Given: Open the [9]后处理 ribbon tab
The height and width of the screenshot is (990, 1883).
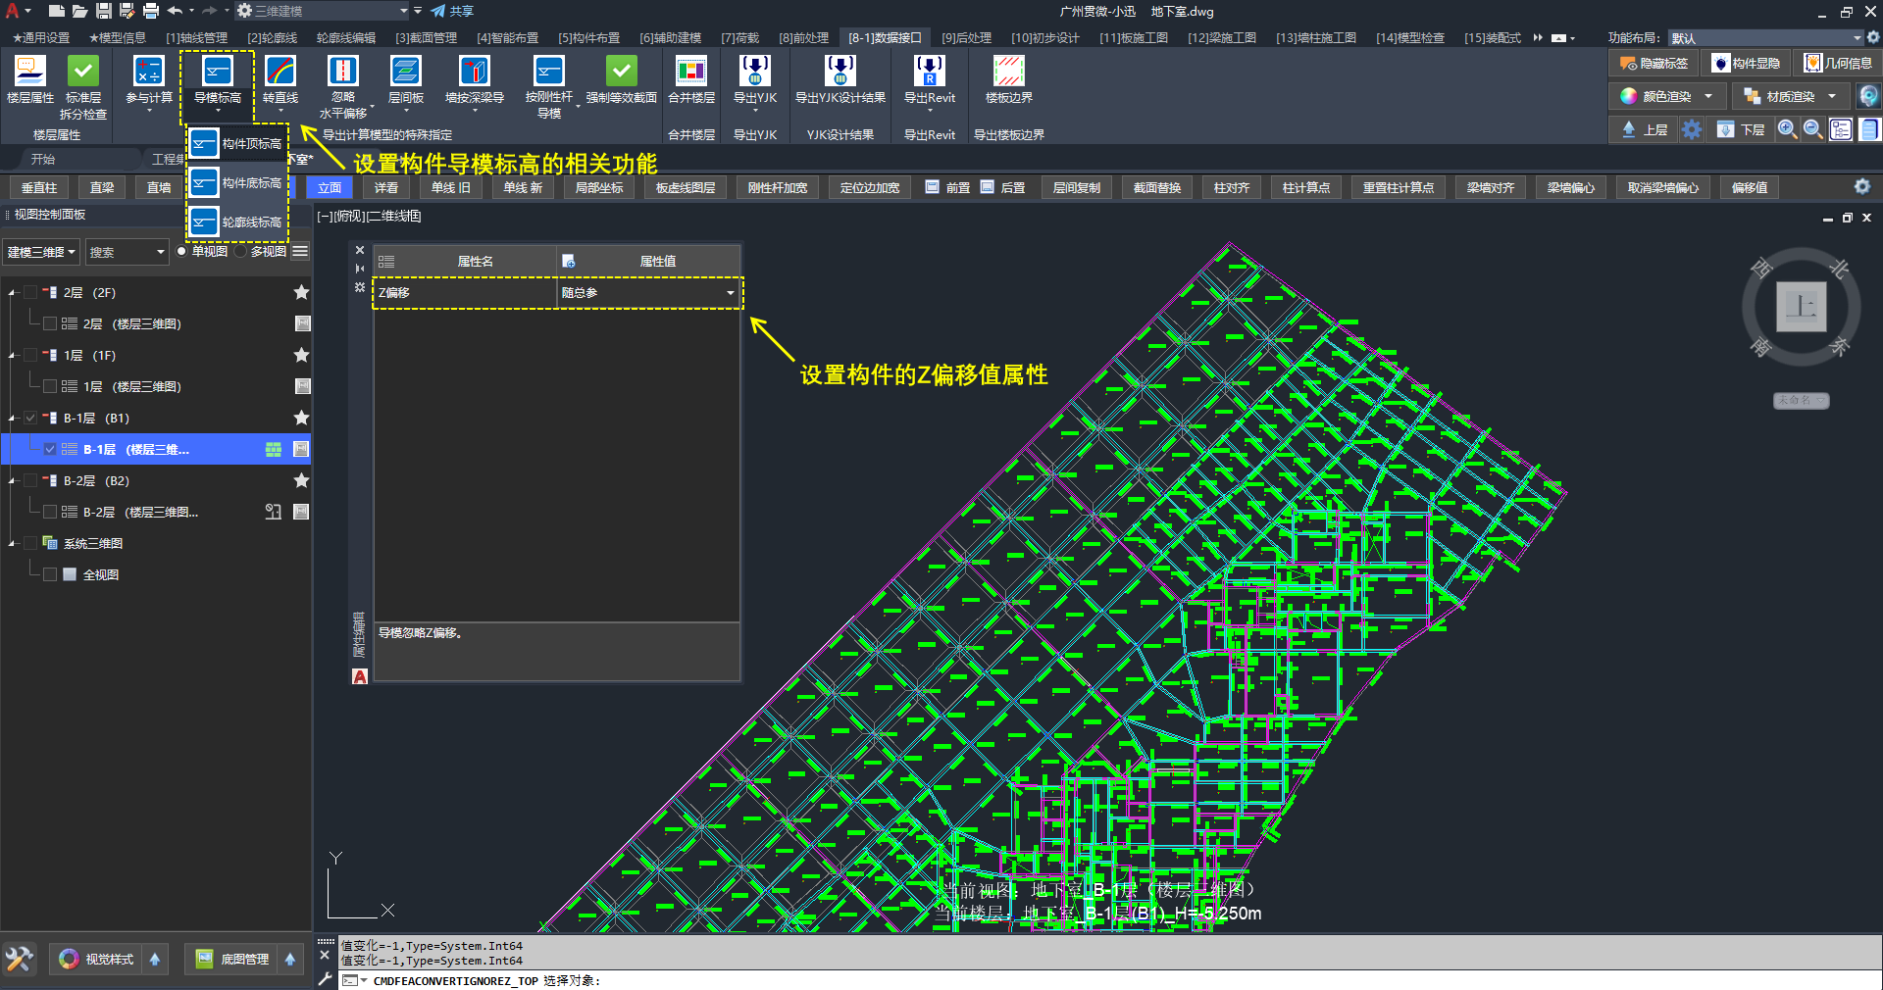Looking at the screenshot, I should pos(966,38).
